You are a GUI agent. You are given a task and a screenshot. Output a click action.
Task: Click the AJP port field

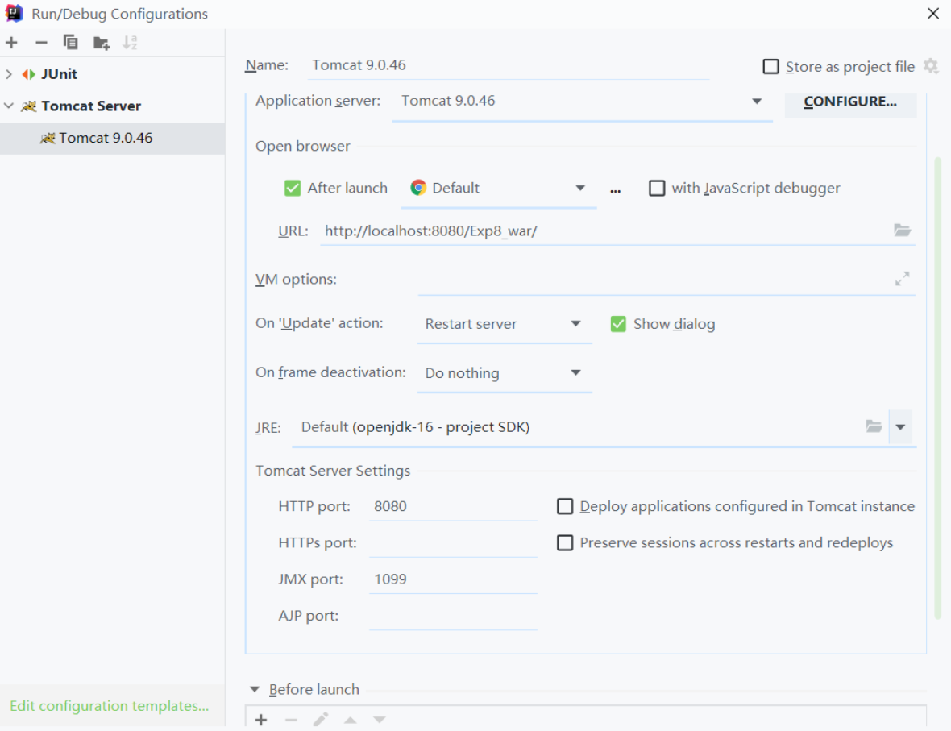click(453, 616)
